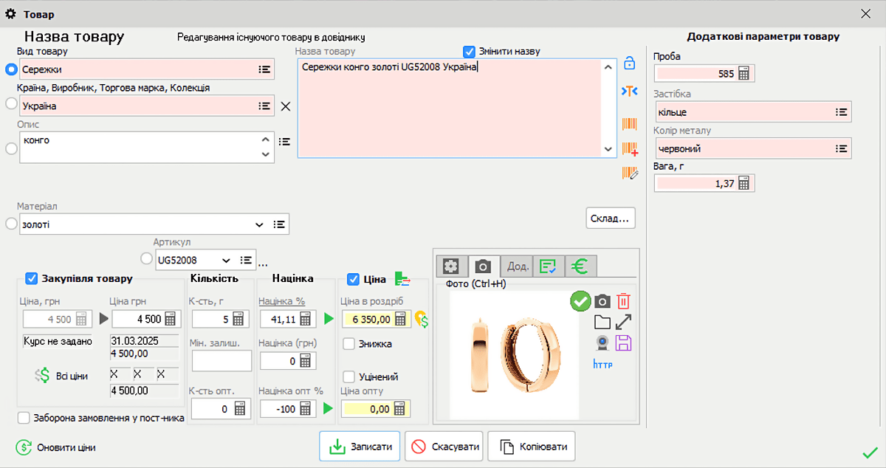Open the Матеріал dropdown list
The image size is (886, 468).
coord(260,224)
